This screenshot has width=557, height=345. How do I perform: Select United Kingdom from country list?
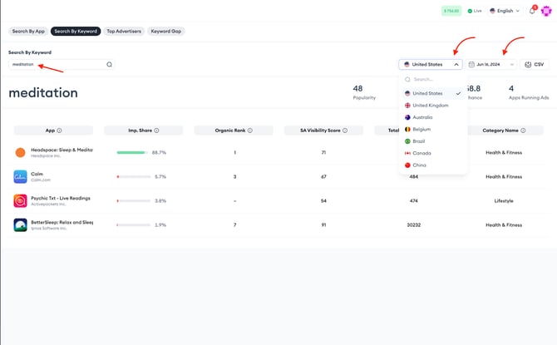[x=431, y=106]
